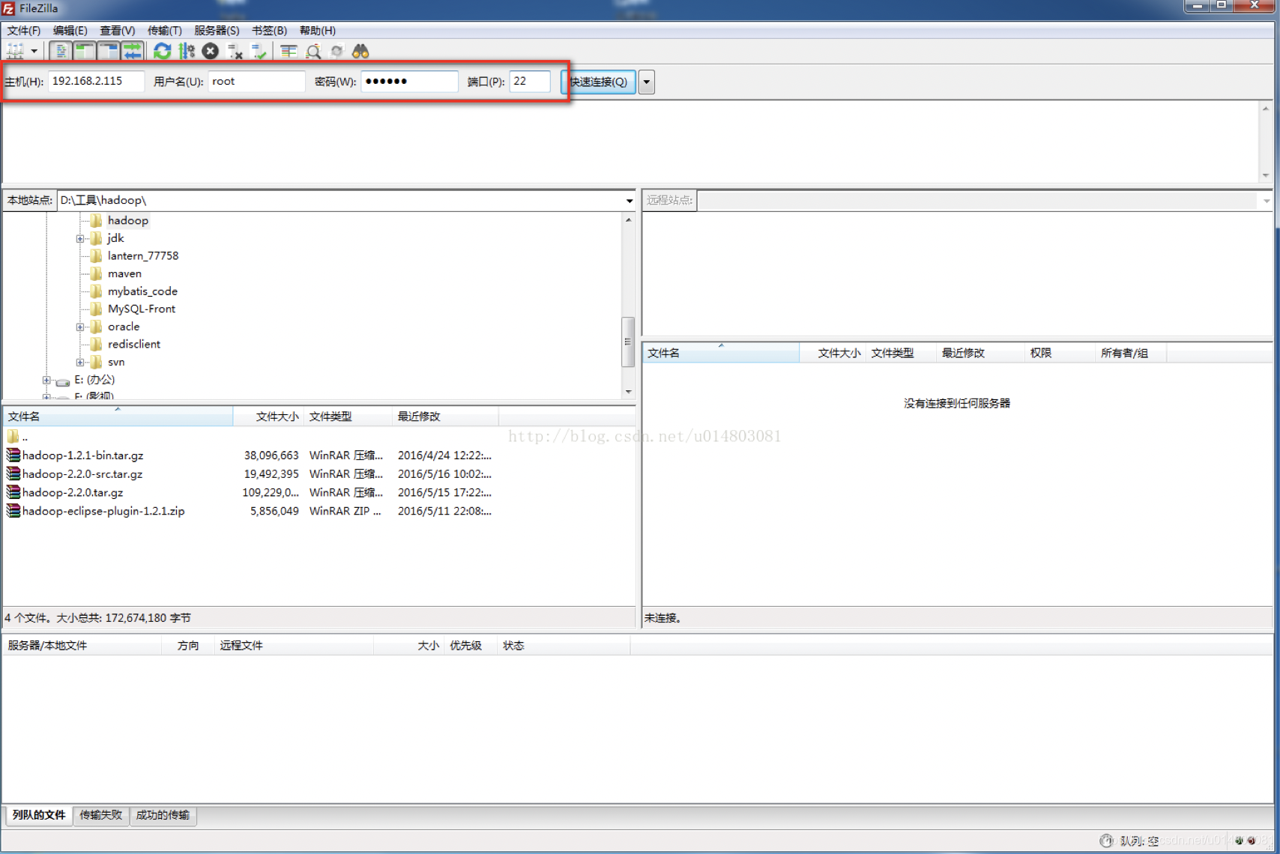1280x854 pixels.
Task: Click the jdk folder icon
Action: (96, 238)
